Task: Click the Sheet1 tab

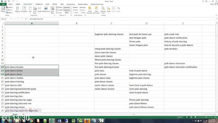Action: 15,114
